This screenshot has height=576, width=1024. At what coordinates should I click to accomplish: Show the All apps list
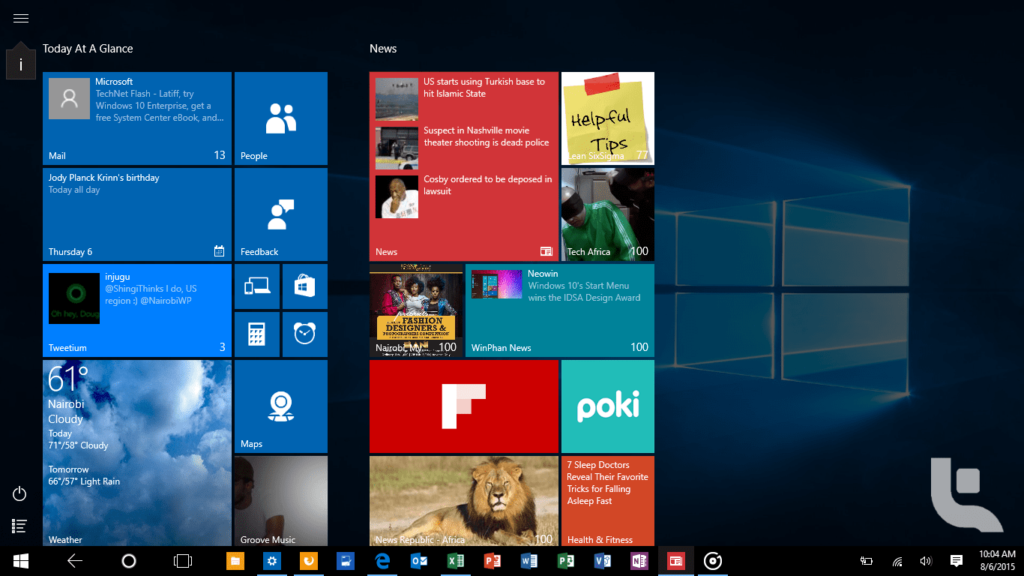point(20,526)
